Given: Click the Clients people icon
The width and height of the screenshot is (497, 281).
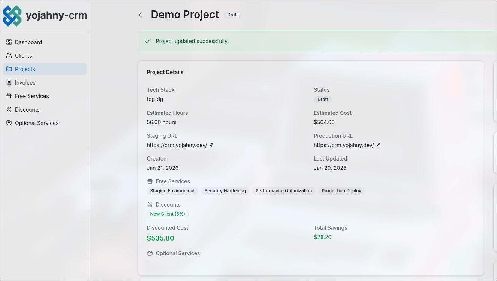Looking at the screenshot, I should (x=9, y=55).
